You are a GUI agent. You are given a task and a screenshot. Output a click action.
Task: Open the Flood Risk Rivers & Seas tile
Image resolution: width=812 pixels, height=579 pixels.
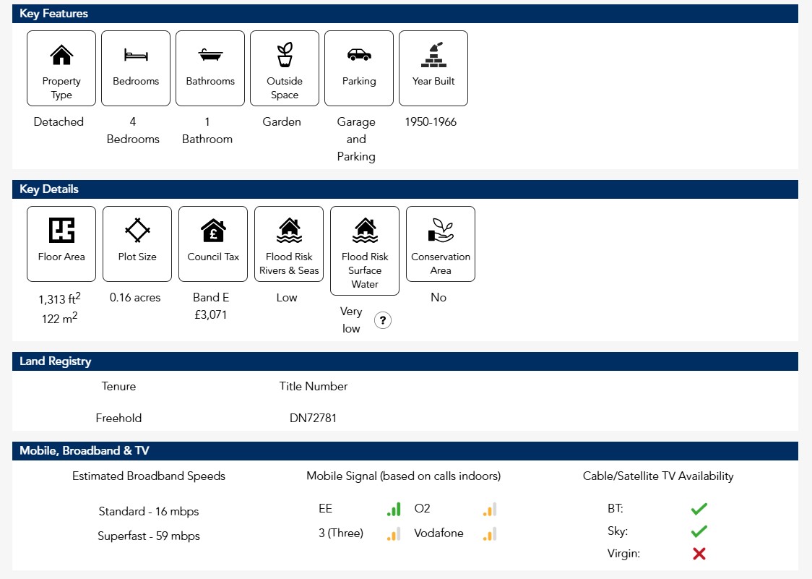coord(289,244)
